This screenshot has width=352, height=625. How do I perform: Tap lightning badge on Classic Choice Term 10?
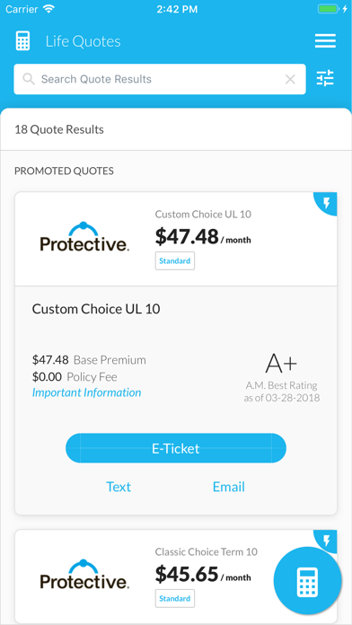point(326,541)
